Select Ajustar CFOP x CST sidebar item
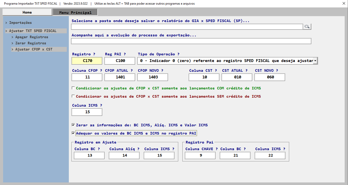The height and width of the screenshot is (185, 348). 34,49
